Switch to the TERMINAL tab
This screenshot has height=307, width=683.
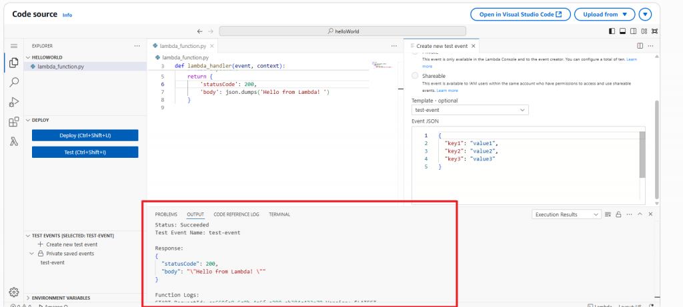click(279, 214)
